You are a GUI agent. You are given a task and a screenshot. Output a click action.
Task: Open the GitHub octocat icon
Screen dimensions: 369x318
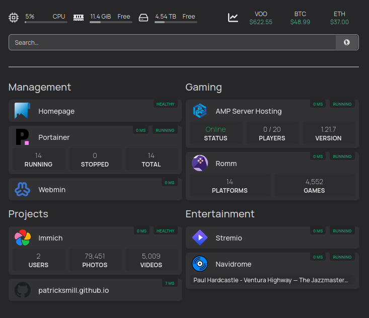click(x=23, y=290)
